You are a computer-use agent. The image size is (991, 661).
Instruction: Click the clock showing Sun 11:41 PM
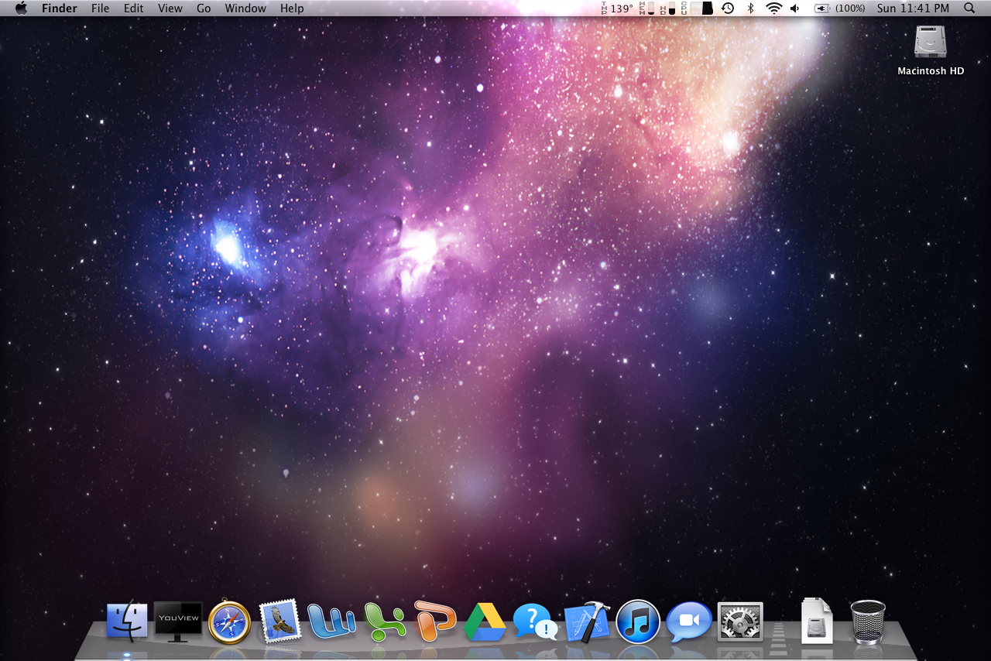point(913,9)
